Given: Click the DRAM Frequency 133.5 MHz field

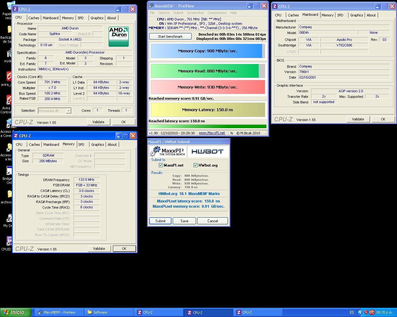Looking at the screenshot, I should 87,180.
